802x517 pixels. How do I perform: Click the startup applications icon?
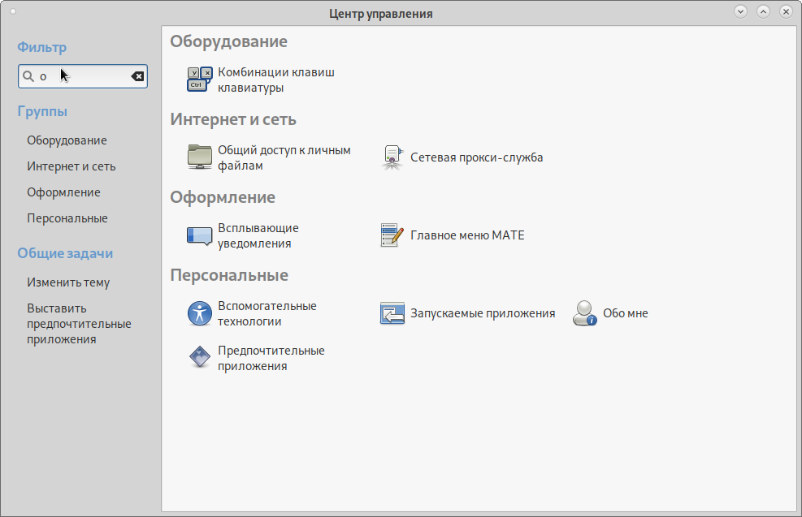(392, 313)
